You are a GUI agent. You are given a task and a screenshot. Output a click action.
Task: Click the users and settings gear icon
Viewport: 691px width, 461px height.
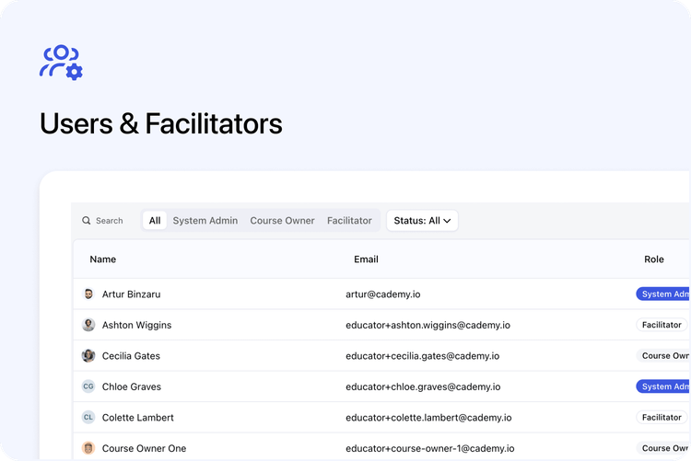[61, 62]
